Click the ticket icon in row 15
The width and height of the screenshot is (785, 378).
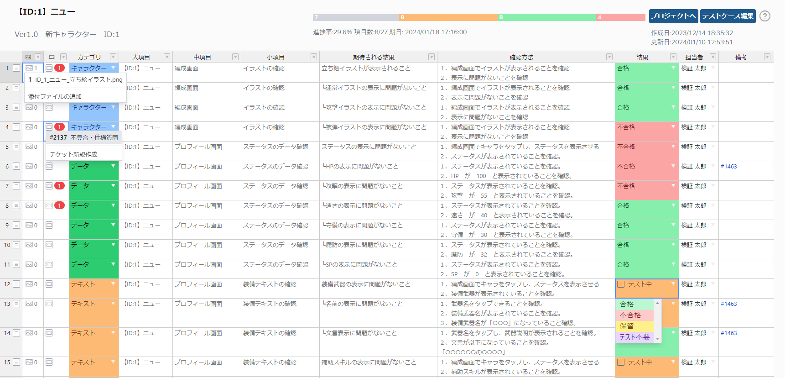(x=49, y=362)
